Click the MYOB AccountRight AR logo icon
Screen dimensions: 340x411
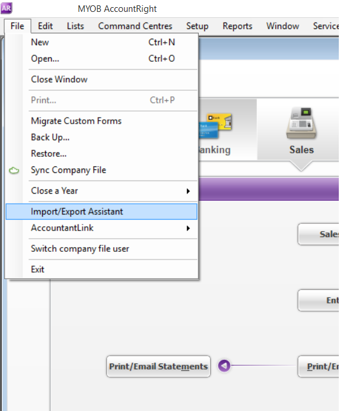[7, 8]
